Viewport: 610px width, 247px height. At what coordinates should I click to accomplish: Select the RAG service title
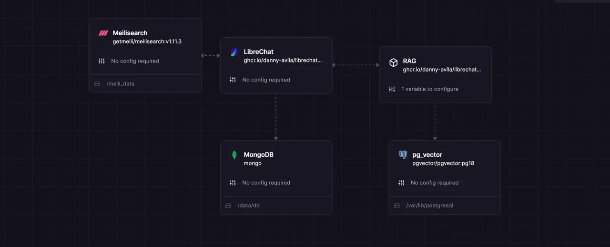click(x=409, y=61)
